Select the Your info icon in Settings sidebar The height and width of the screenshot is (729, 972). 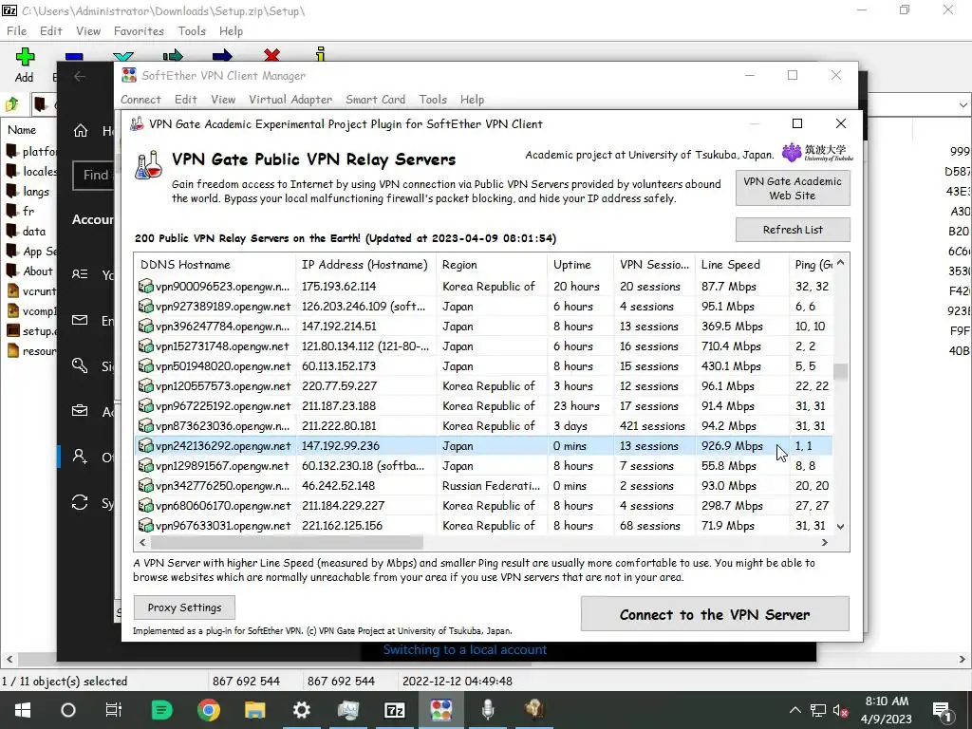(80, 274)
